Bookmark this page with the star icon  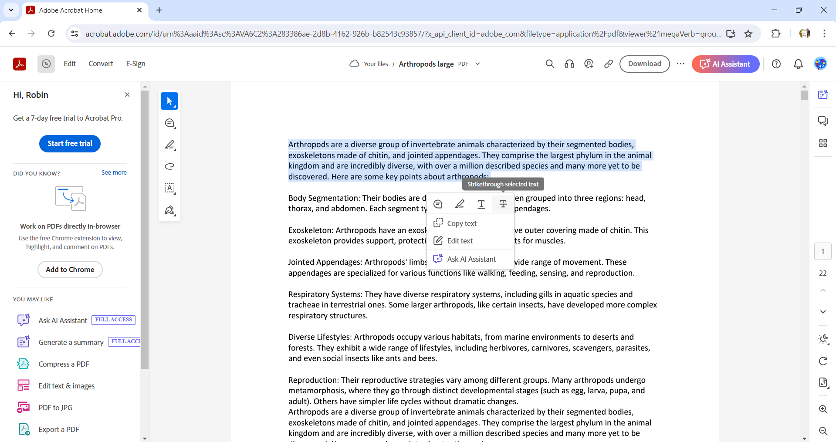coord(748,34)
